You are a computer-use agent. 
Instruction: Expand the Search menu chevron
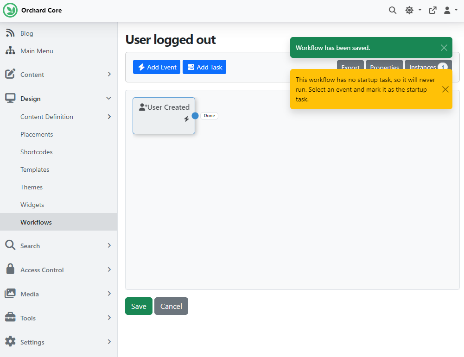click(x=109, y=245)
